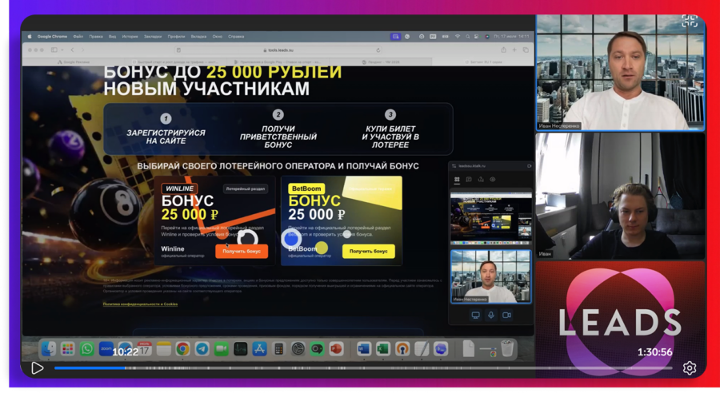Open the 'Профили' menu
This screenshot has height=393, width=720.
click(x=176, y=37)
